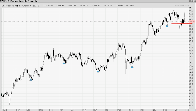Click the volume value V=1.83M
This screenshot has height=111, width=196.
click(108, 6)
